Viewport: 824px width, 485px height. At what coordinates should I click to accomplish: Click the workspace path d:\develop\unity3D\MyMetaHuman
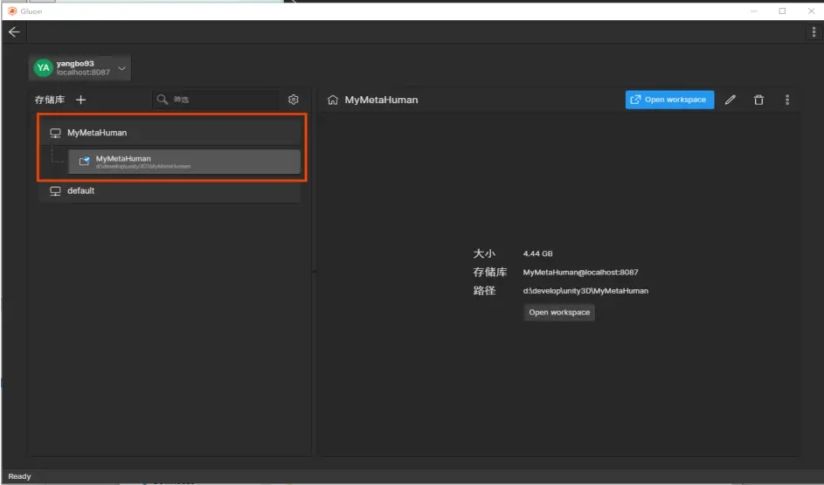point(585,291)
